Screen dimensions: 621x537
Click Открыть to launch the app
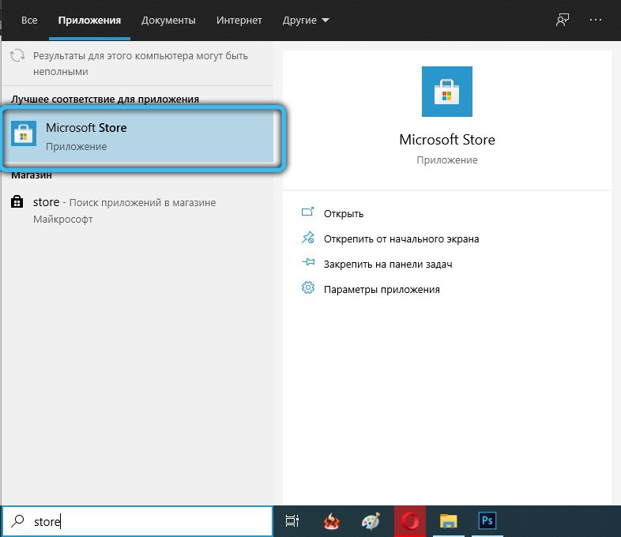(x=343, y=213)
